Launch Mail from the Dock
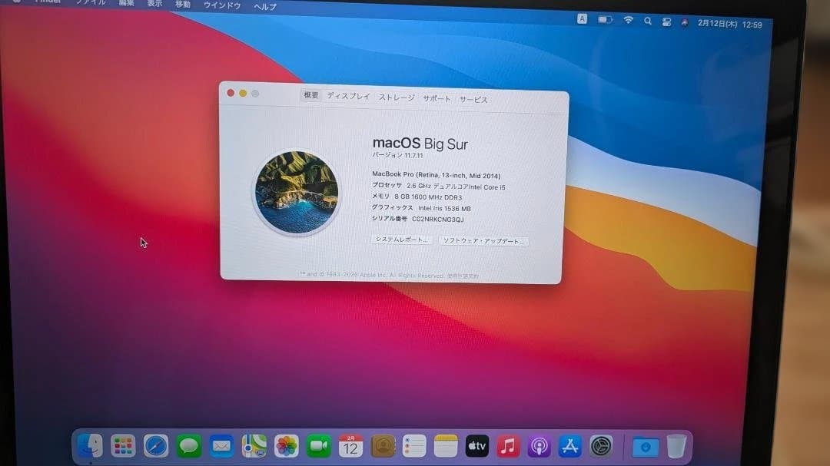830x466 pixels. pyautogui.click(x=223, y=446)
